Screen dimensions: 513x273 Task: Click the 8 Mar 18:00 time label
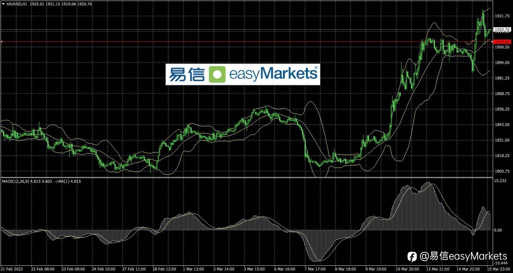click(345, 269)
